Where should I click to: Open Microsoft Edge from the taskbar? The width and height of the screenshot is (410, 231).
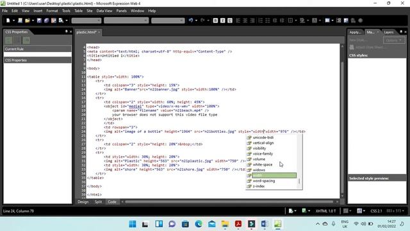(x=199, y=224)
